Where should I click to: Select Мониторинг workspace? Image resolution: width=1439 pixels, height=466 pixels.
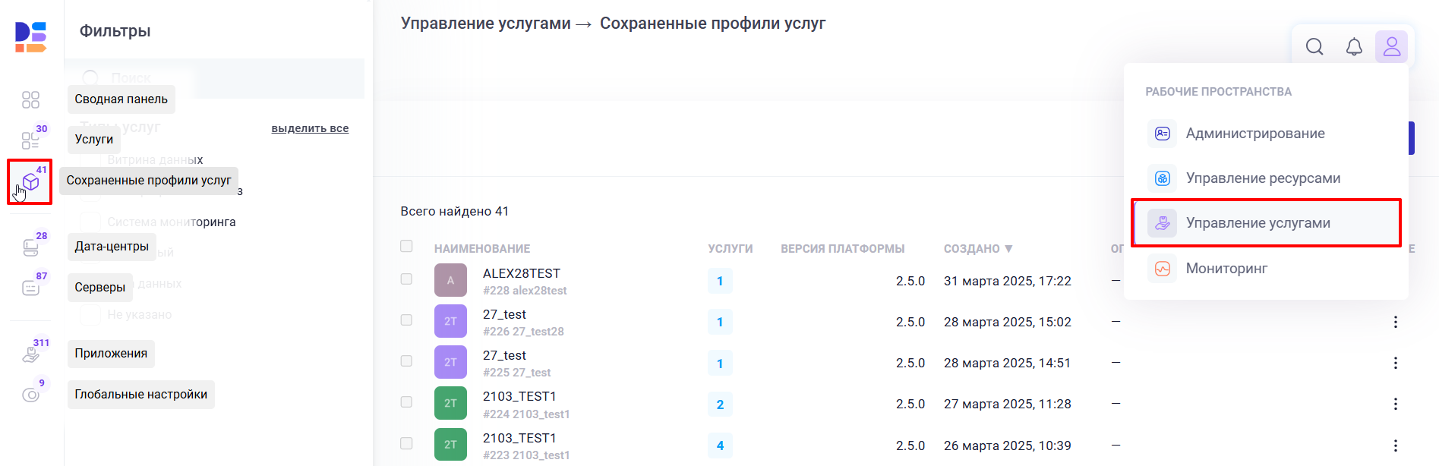tap(1226, 269)
